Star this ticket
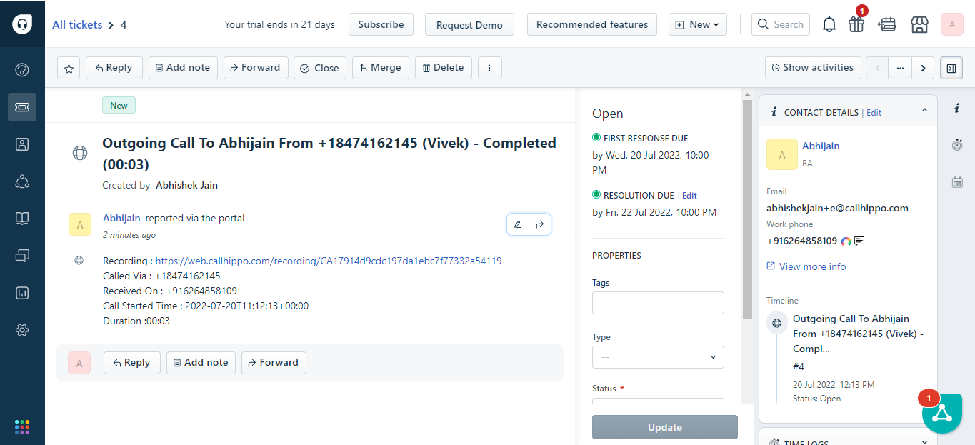This screenshot has height=445, width=975. (69, 68)
